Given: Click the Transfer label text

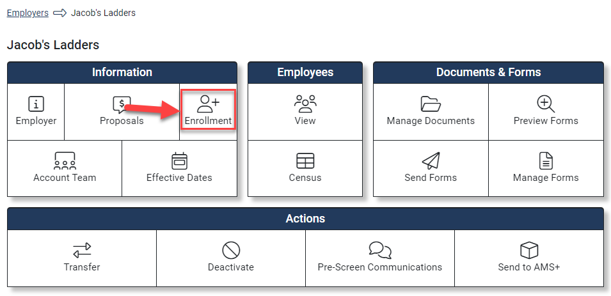Looking at the screenshot, I should pos(82,267).
